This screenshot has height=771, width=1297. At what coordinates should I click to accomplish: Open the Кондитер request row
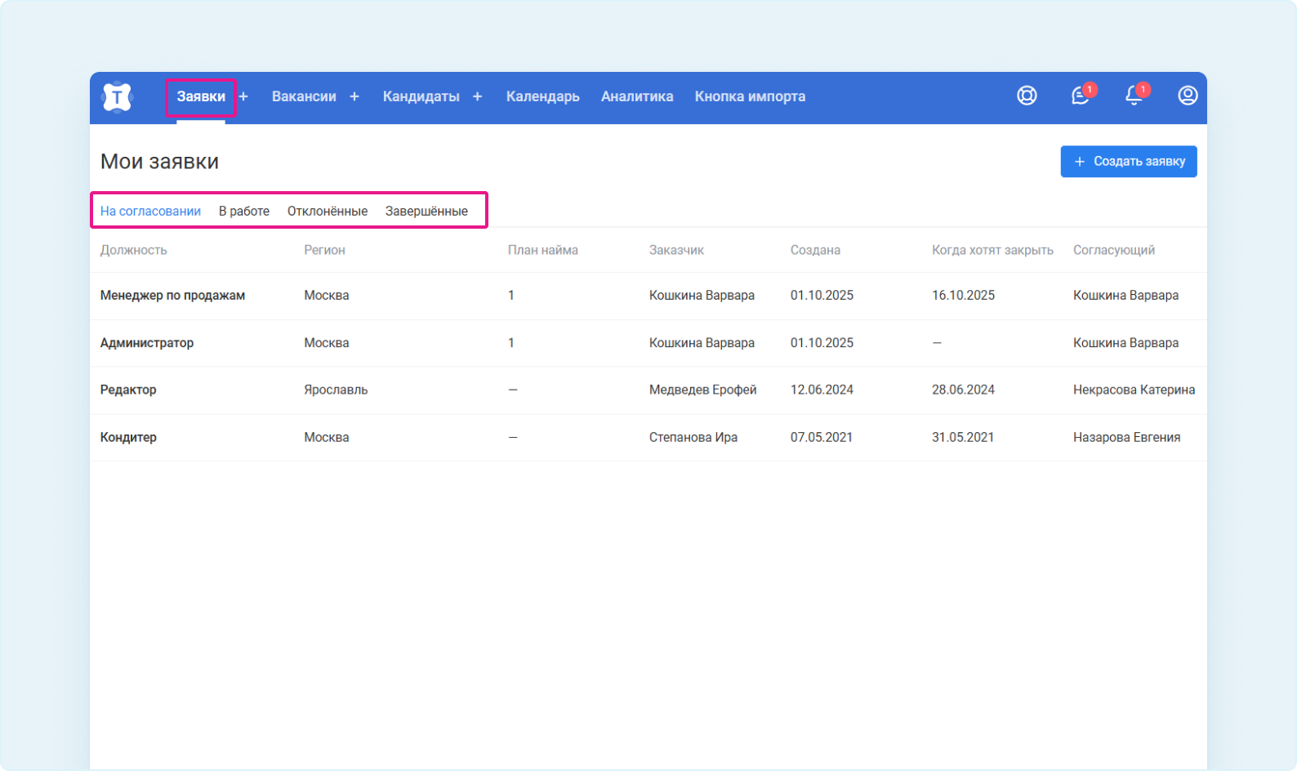128,438
